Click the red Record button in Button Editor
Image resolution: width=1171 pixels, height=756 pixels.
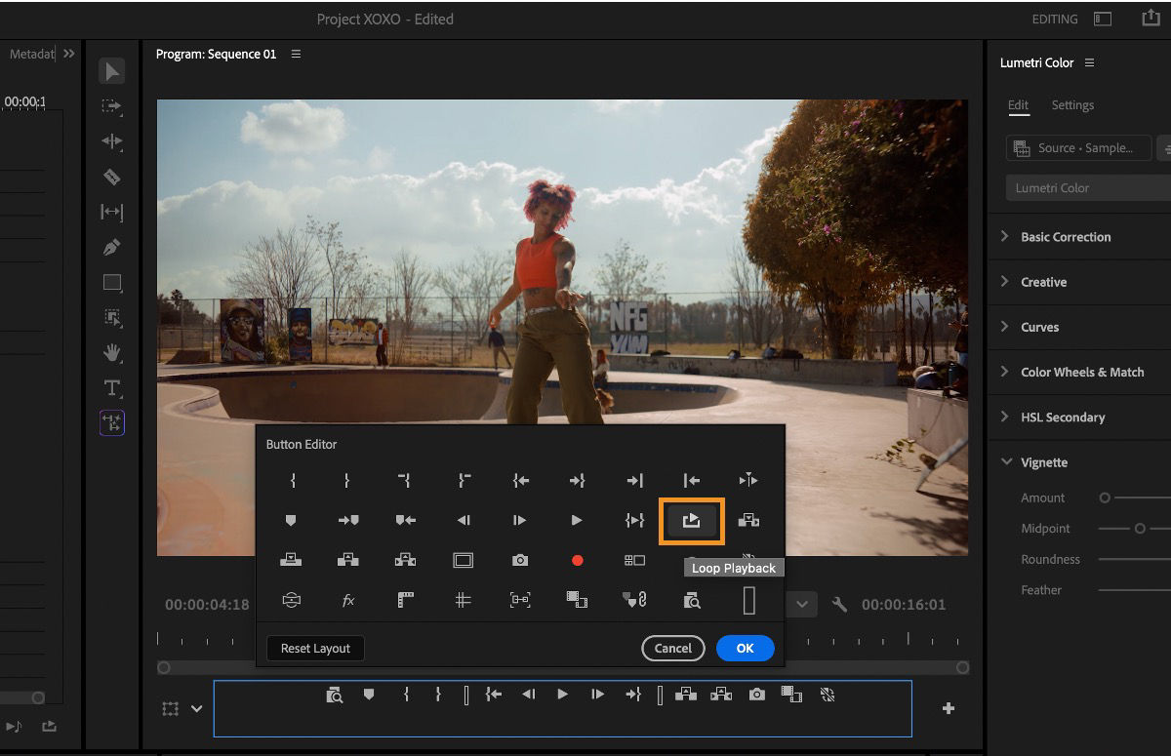(577, 560)
